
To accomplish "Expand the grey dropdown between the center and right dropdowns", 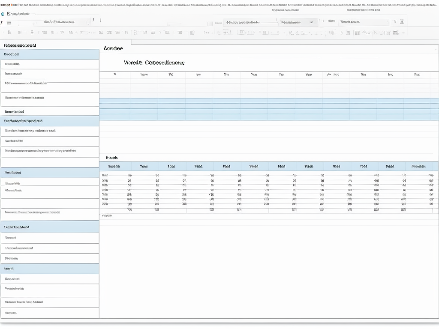I will point(298,22).
